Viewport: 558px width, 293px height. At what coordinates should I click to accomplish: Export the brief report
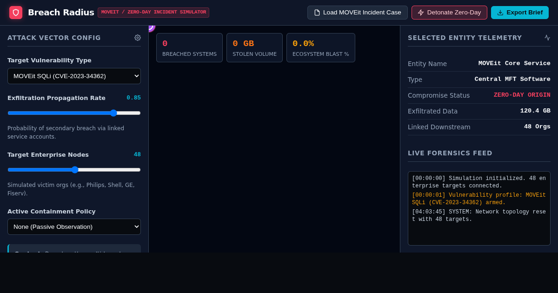click(520, 13)
